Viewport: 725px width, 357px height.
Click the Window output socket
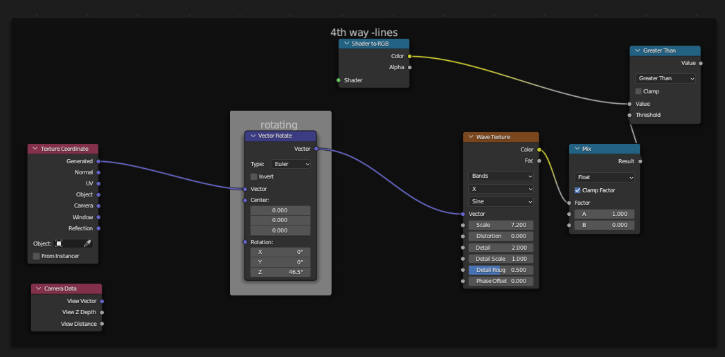pos(98,217)
